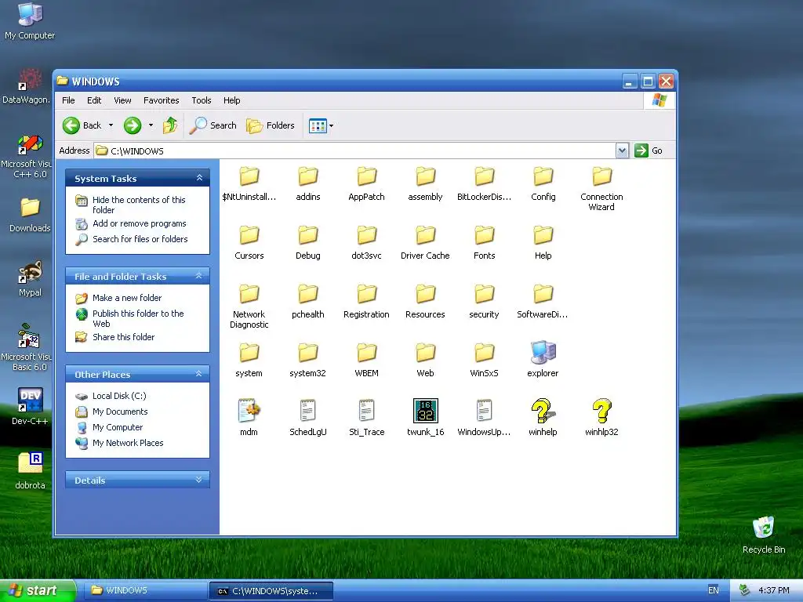
Task: Select the Mypal desktop shortcut
Action: (30, 278)
